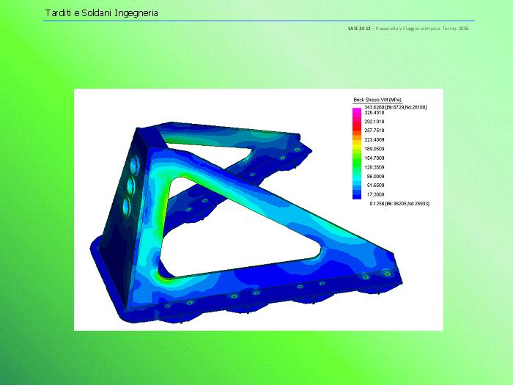Click the bottom circular hole on end plate
Viewport: 513px width, 385px height.
pyautogui.click(x=127, y=205)
